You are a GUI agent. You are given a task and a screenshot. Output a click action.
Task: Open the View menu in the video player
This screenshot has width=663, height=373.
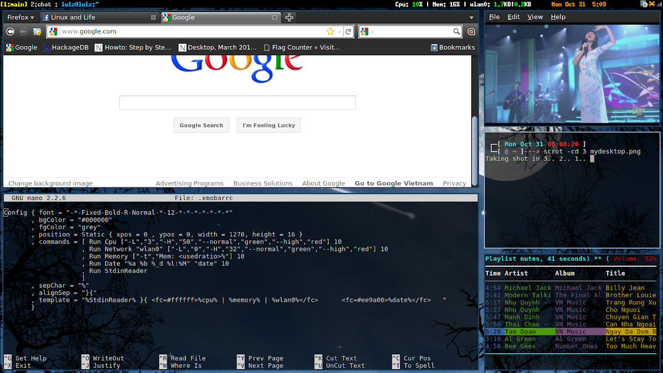535,17
